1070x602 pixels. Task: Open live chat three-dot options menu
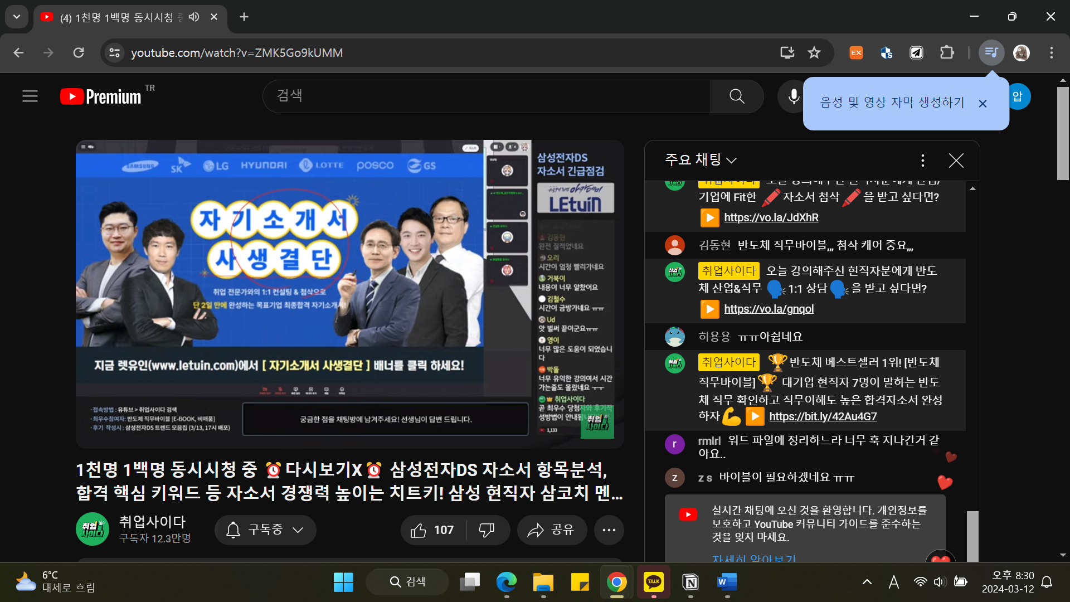(923, 161)
